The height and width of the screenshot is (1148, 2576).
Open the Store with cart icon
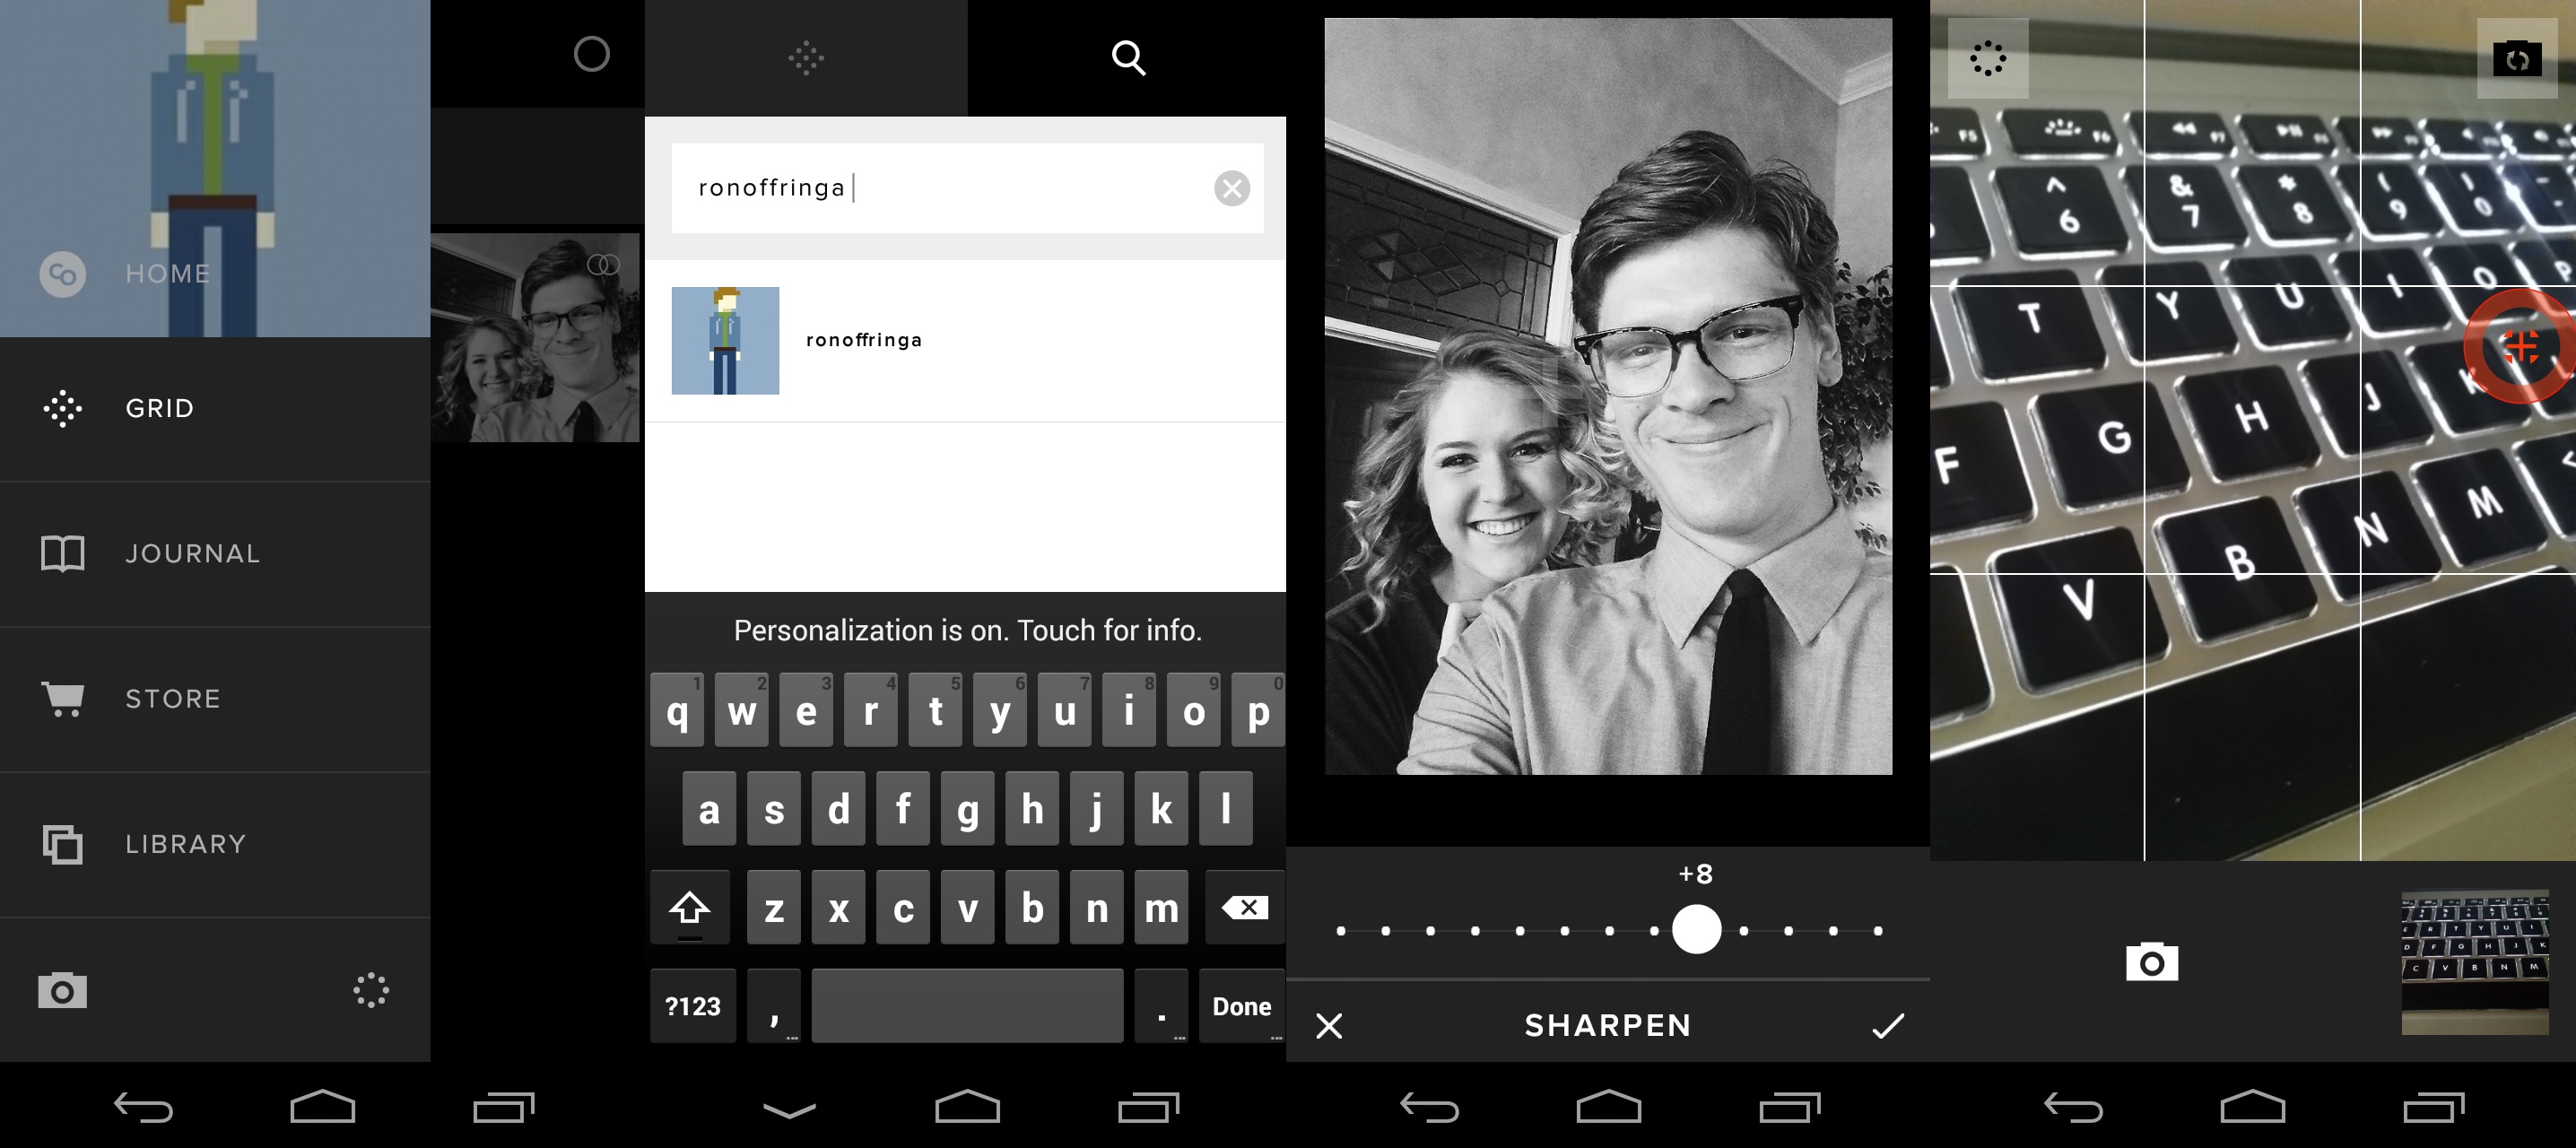tap(172, 699)
